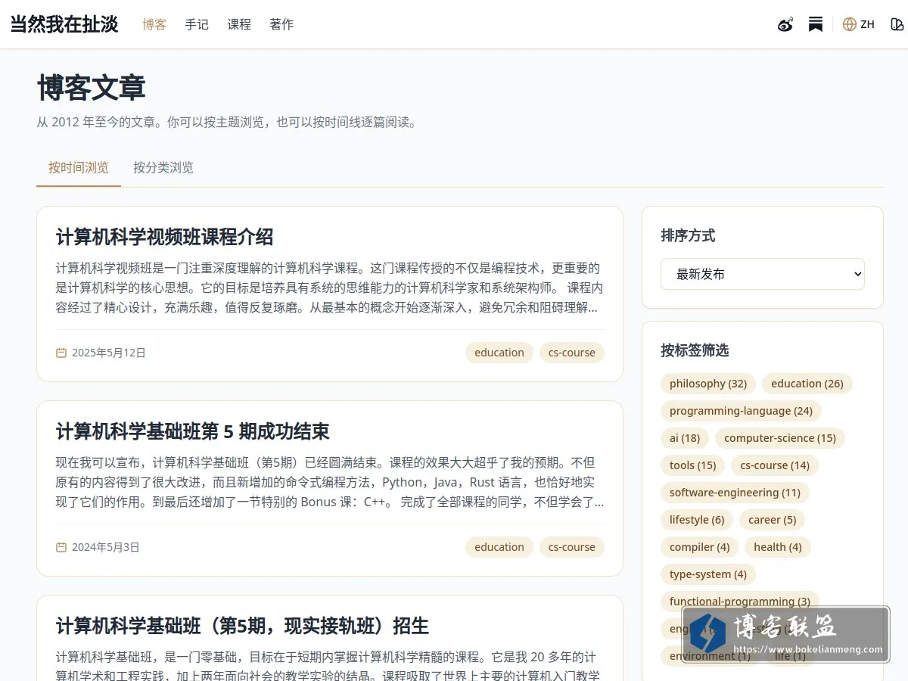Filter by career (5) tag
Screen dimensions: 908x681
coord(773,520)
